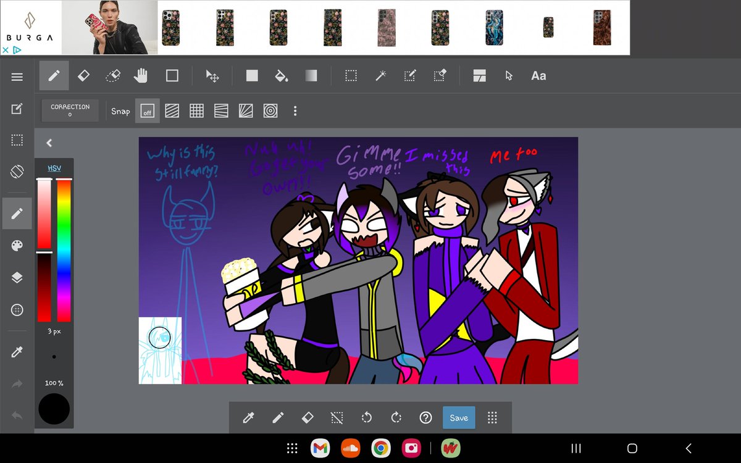Launch Gmail from taskbar
The height and width of the screenshot is (463, 741).
click(320, 448)
